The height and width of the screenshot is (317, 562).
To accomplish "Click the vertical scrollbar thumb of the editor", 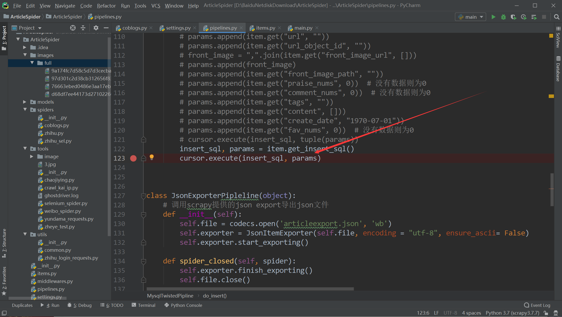I will point(552,190).
